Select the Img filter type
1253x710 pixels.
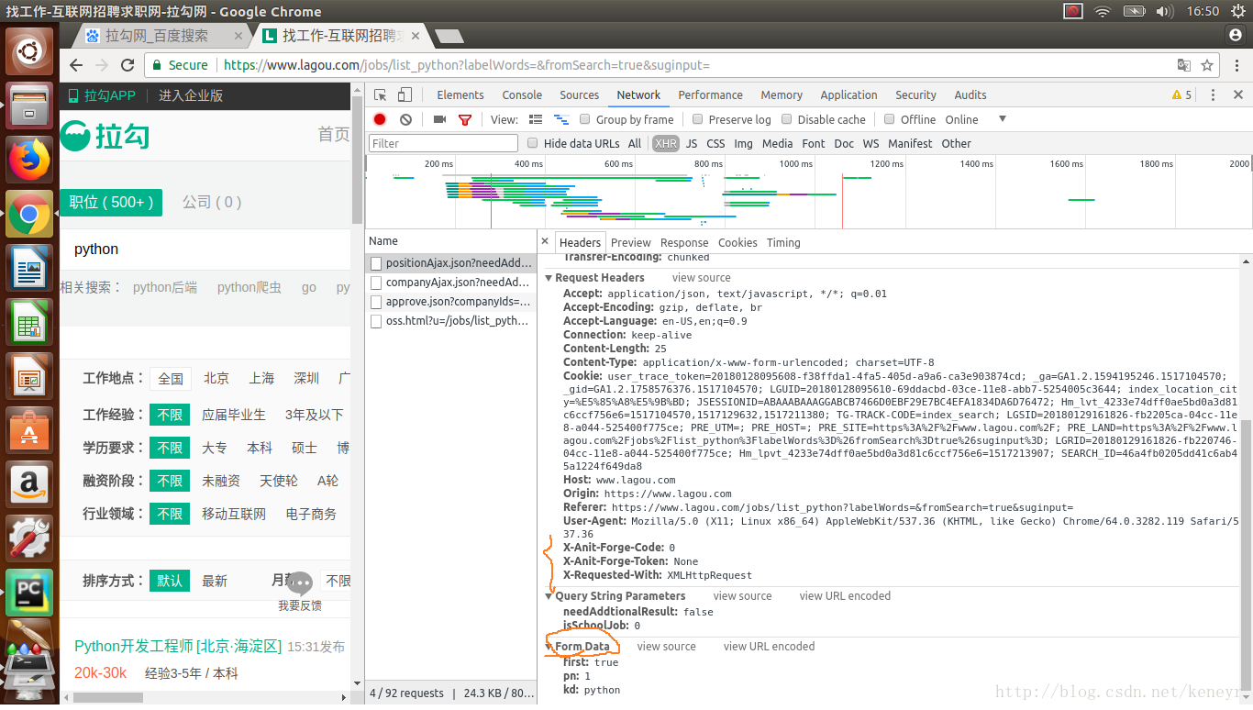click(x=743, y=143)
